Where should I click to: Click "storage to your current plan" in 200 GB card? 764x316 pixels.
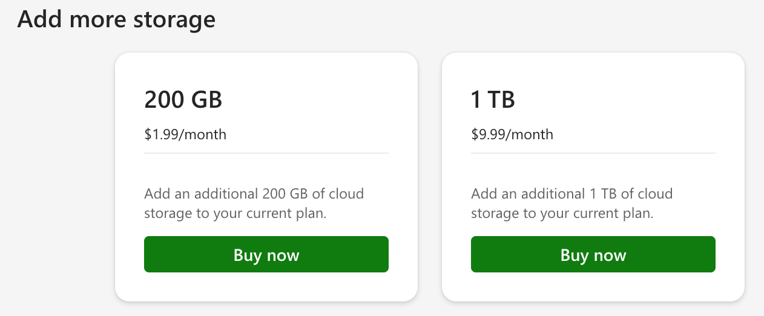(235, 213)
